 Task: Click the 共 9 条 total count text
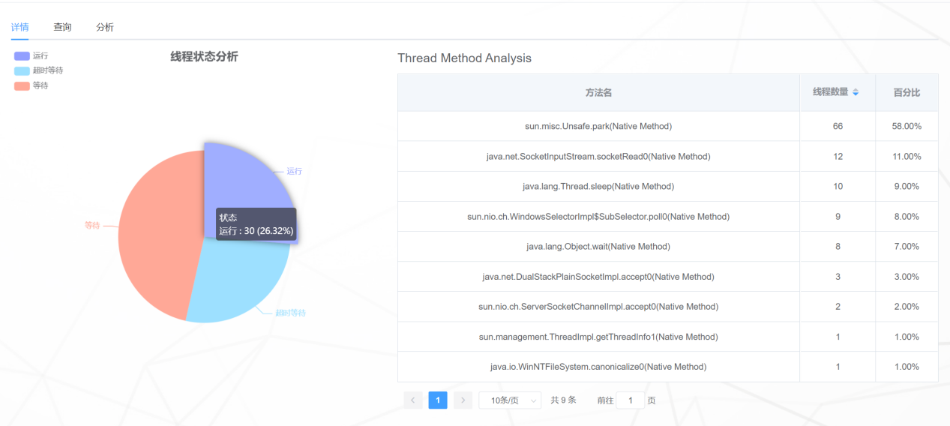[x=563, y=400]
